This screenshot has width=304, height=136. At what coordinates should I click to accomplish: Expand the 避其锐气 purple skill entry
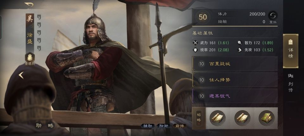235,96
